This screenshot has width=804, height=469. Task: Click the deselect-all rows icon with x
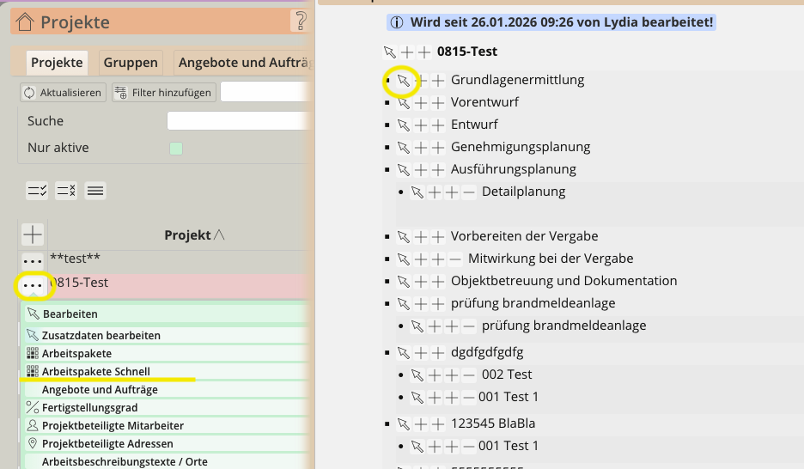pos(66,192)
